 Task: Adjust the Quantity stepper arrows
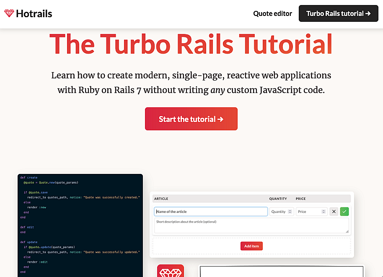pyautogui.click(x=290, y=212)
